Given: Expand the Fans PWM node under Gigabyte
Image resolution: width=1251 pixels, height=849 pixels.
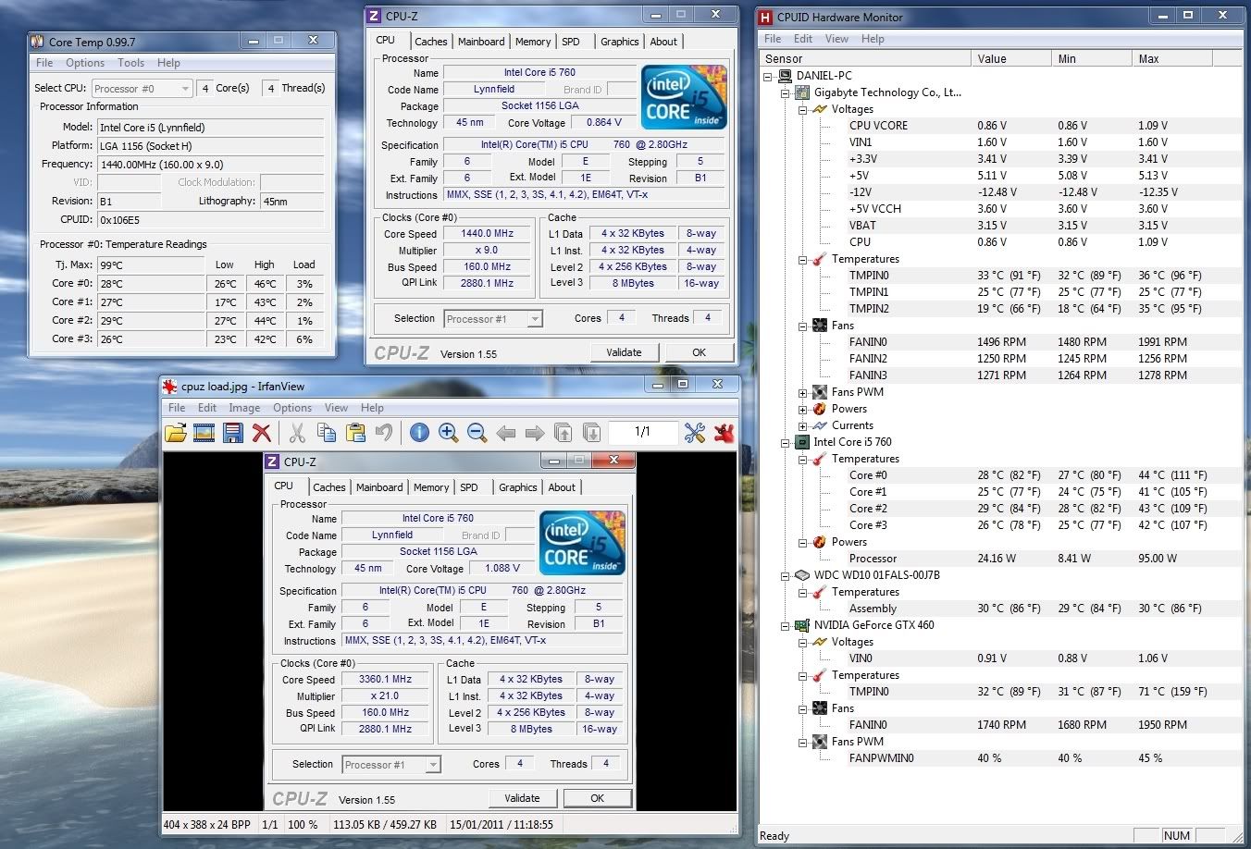Looking at the screenshot, I should tap(803, 392).
